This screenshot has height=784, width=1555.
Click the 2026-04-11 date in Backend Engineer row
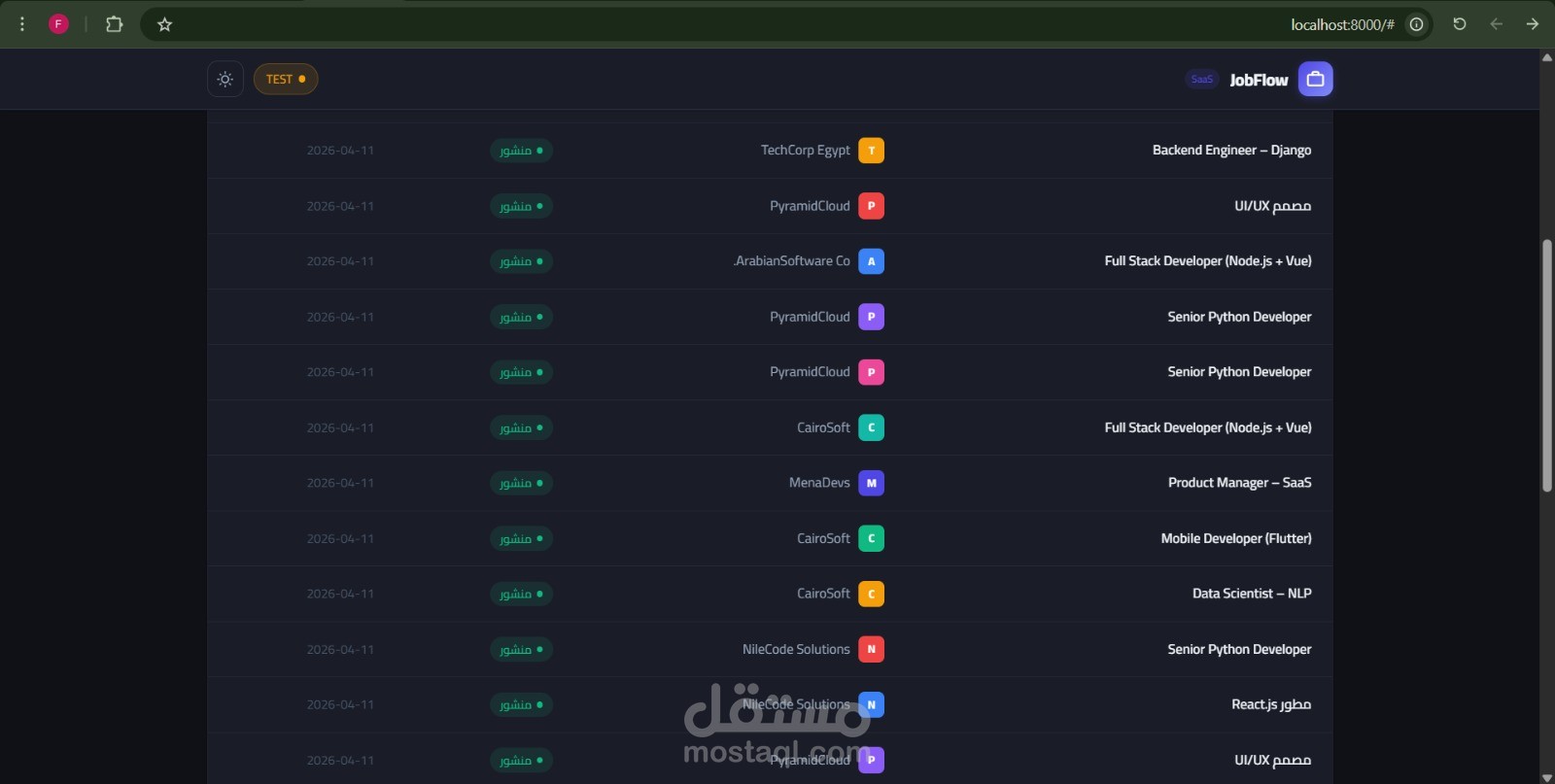340,151
